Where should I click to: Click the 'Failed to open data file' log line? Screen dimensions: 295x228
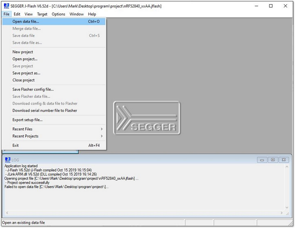pos(56,187)
